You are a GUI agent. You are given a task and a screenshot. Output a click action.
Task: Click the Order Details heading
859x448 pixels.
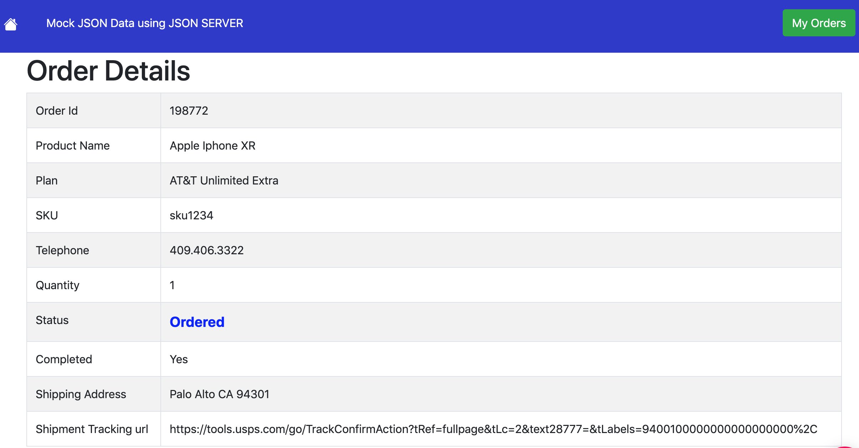(x=108, y=71)
